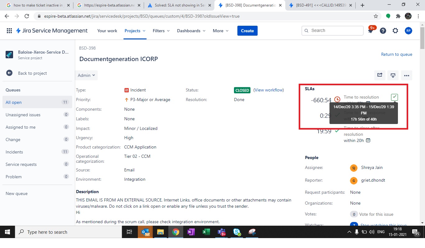The image size is (425, 248).
Task: Open Jira settings gear
Action: coord(395,31)
